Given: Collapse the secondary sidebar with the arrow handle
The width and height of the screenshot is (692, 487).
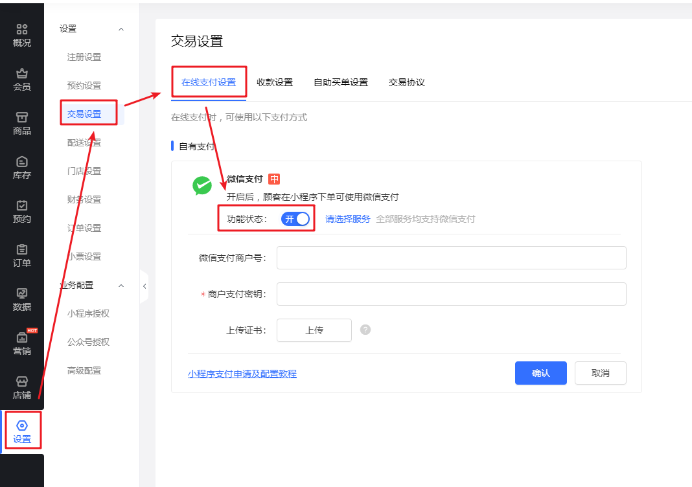Looking at the screenshot, I should pyautogui.click(x=144, y=286).
